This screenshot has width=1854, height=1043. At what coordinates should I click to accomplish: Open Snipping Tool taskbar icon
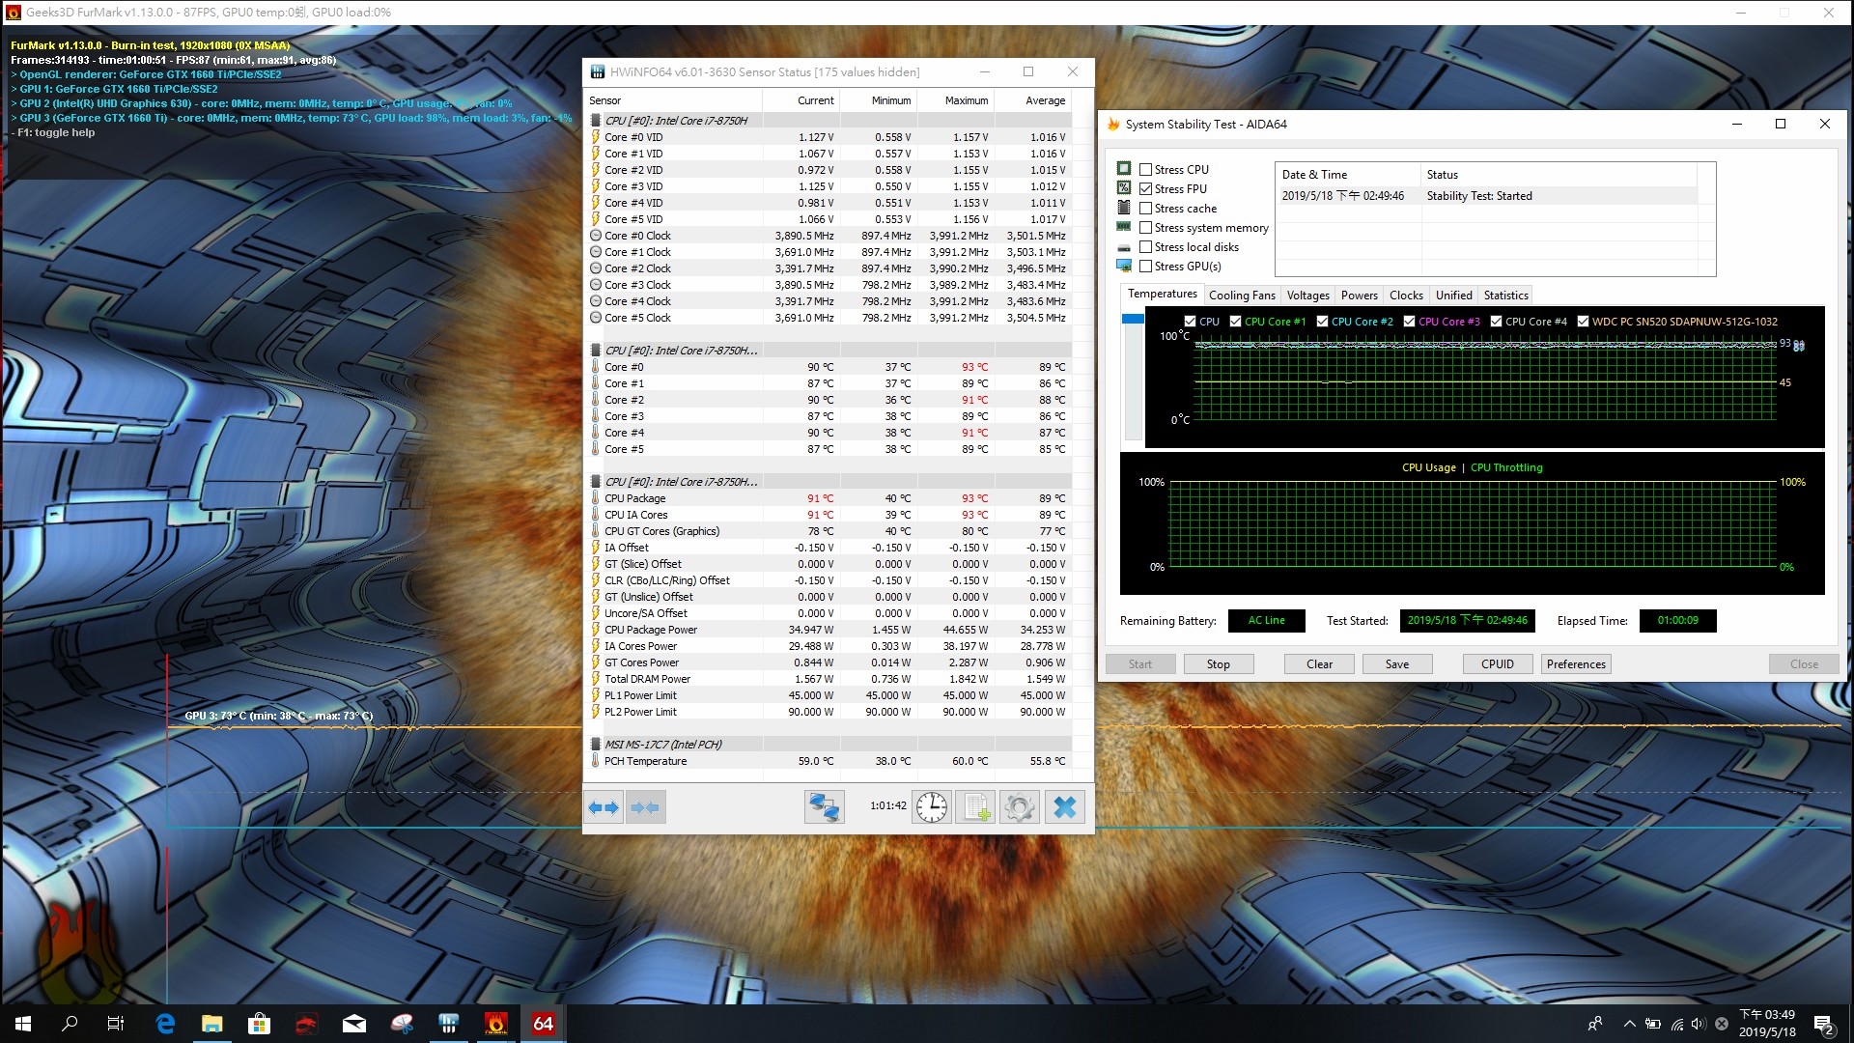tap(402, 1024)
